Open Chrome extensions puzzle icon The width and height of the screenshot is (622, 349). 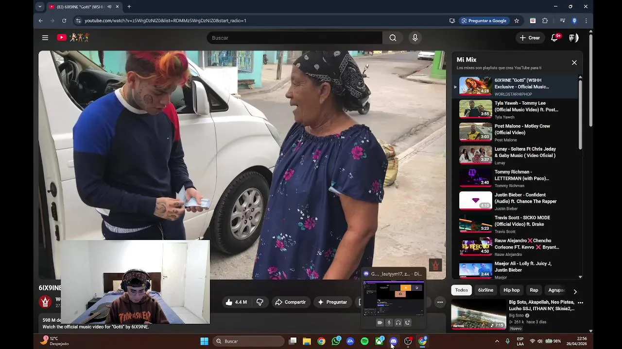coord(545,21)
